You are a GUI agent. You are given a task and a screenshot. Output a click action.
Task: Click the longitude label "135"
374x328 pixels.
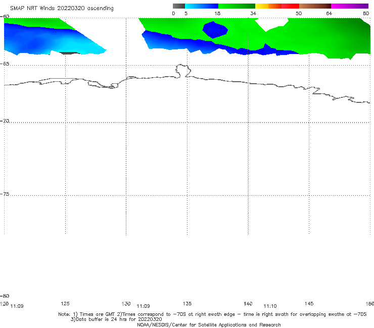tap(187, 303)
